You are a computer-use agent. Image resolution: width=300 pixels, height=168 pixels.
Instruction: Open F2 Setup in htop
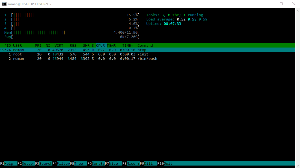(26, 163)
